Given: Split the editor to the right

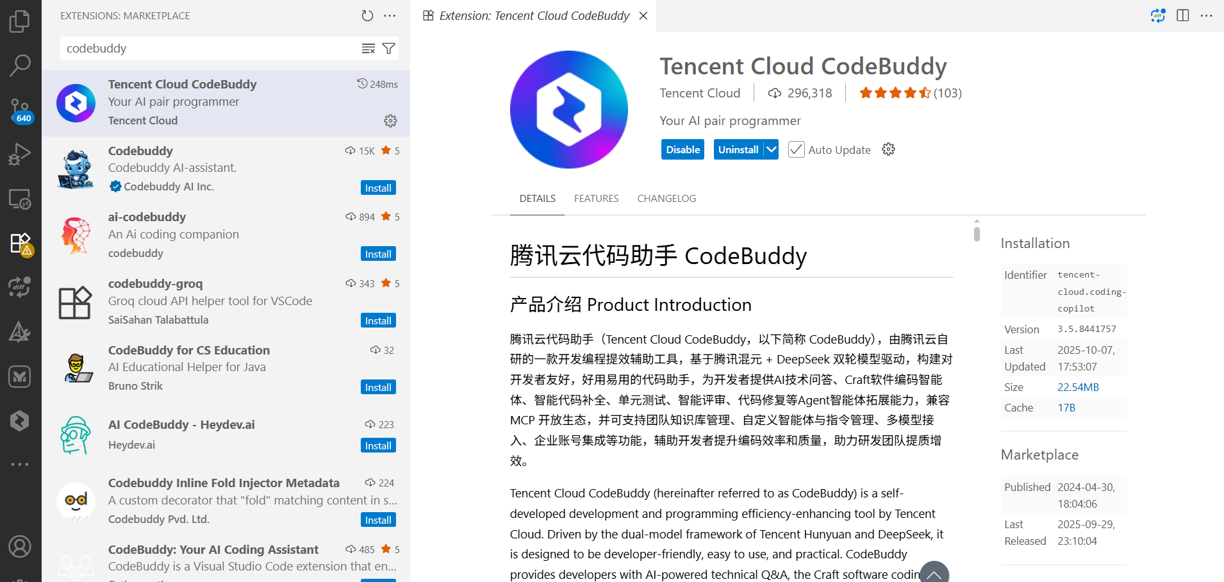Looking at the screenshot, I should pos(1183,15).
